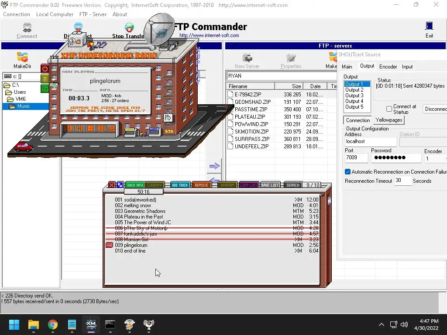Click the red X close icon on playlist

[111, 185]
